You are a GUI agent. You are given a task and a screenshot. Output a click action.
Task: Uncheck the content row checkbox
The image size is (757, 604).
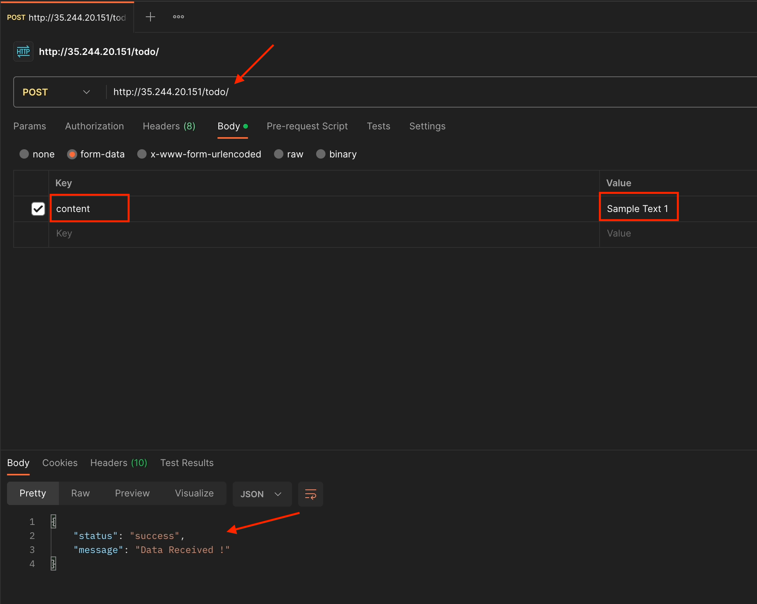tap(38, 209)
